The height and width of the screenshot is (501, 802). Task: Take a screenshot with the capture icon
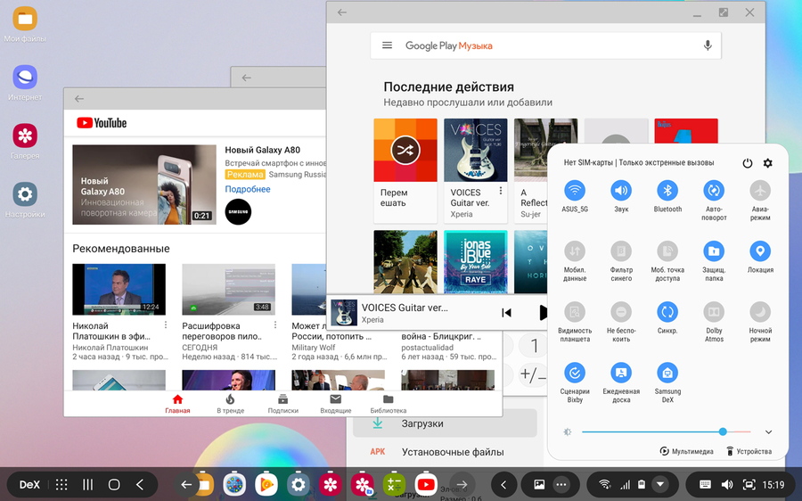coord(749,485)
